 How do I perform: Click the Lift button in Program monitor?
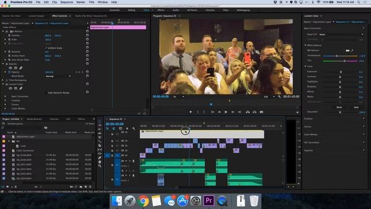pyautogui.click(x=248, y=112)
